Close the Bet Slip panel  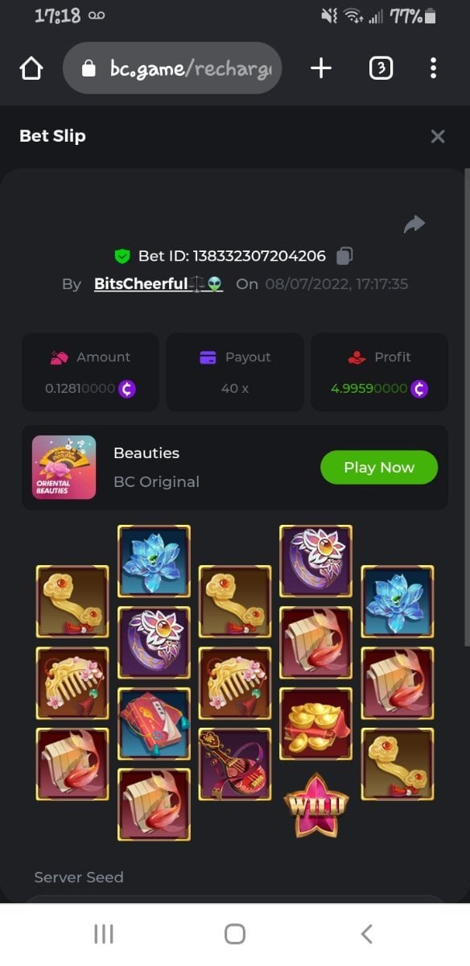coord(438,136)
